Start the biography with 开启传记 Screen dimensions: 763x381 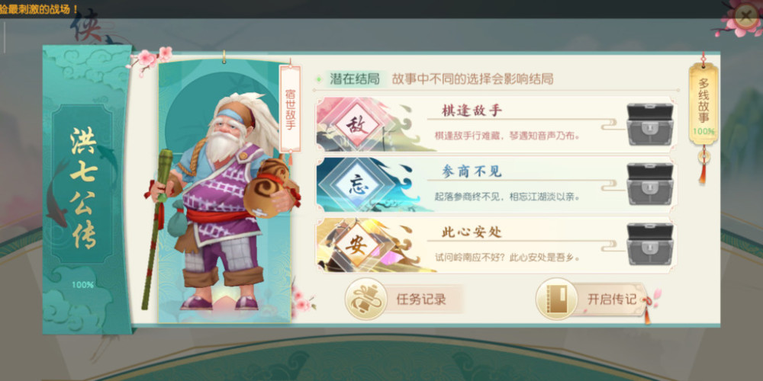(x=594, y=299)
